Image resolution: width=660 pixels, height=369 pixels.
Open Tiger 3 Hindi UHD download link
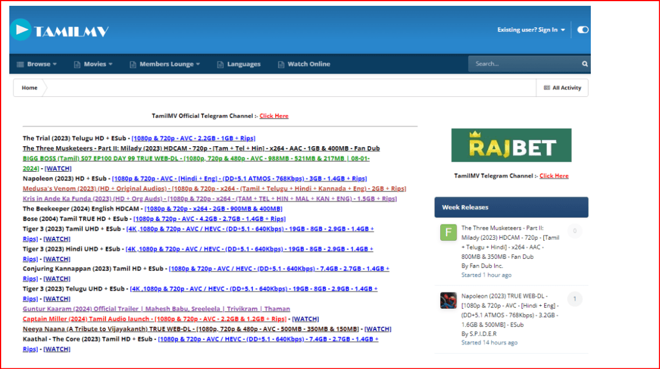click(x=249, y=249)
